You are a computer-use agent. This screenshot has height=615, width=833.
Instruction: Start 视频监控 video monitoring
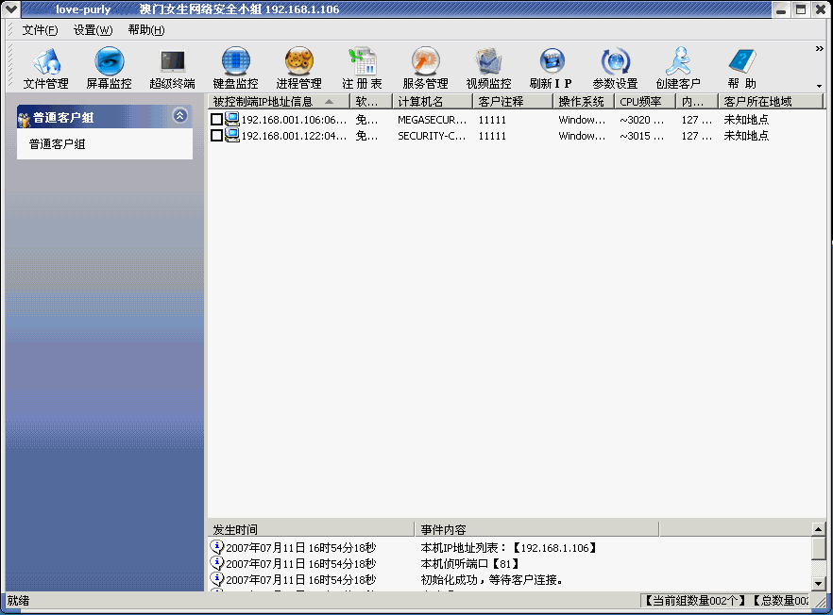click(486, 66)
